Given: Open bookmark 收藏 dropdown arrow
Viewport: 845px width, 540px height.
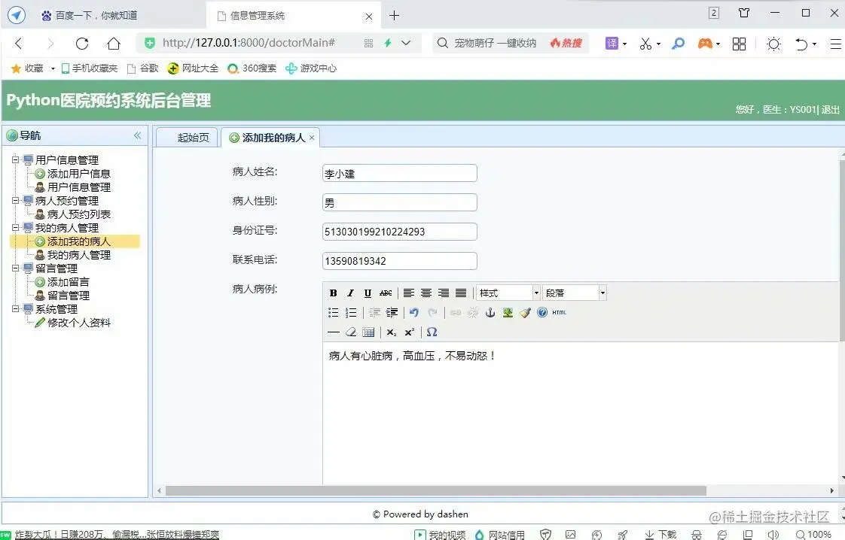Looking at the screenshot, I should 53,68.
